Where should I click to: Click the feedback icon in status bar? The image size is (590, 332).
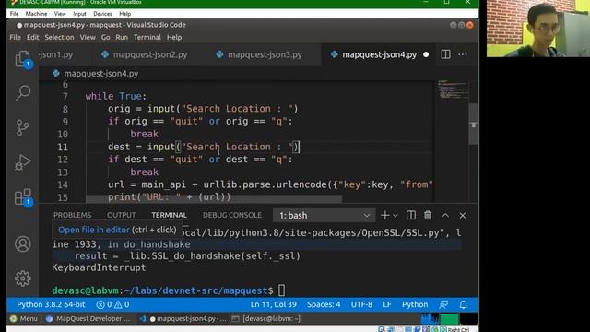tap(443, 304)
